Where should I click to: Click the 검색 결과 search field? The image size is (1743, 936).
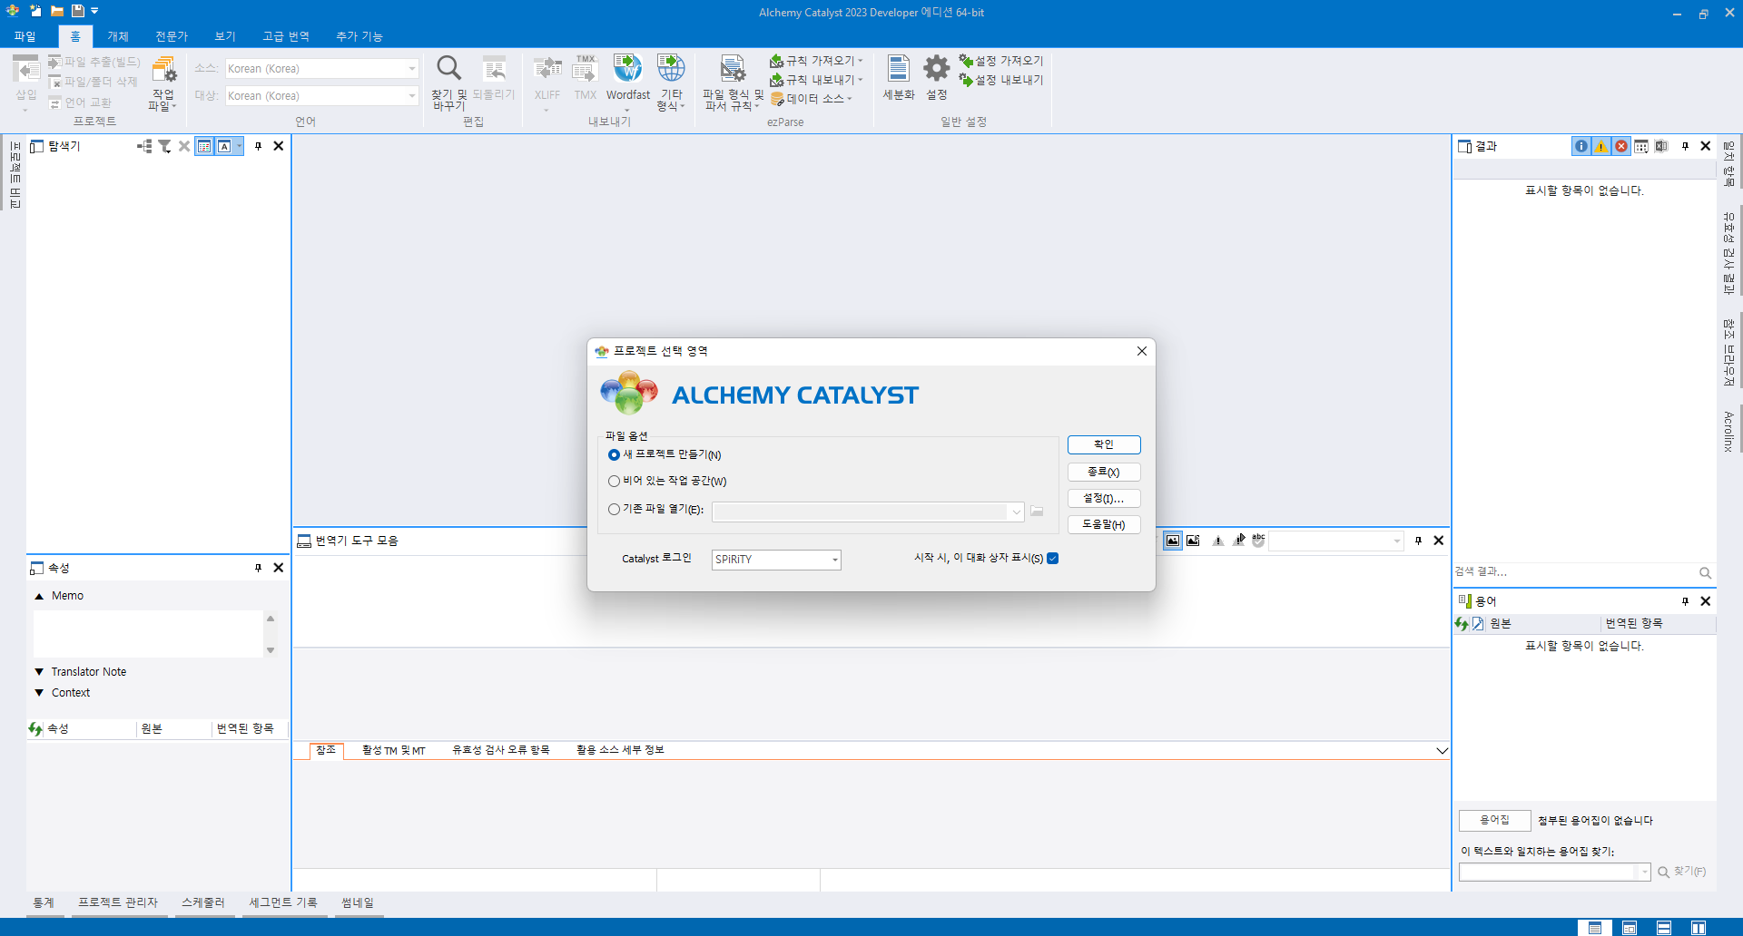(1575, 572)
